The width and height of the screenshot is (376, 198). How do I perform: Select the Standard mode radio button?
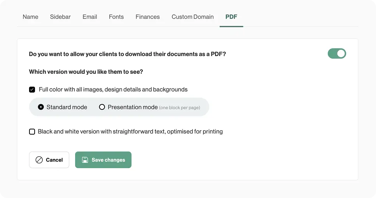41,107
